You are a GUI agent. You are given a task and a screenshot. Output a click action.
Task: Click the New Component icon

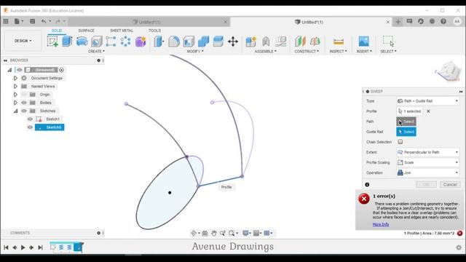250,41
